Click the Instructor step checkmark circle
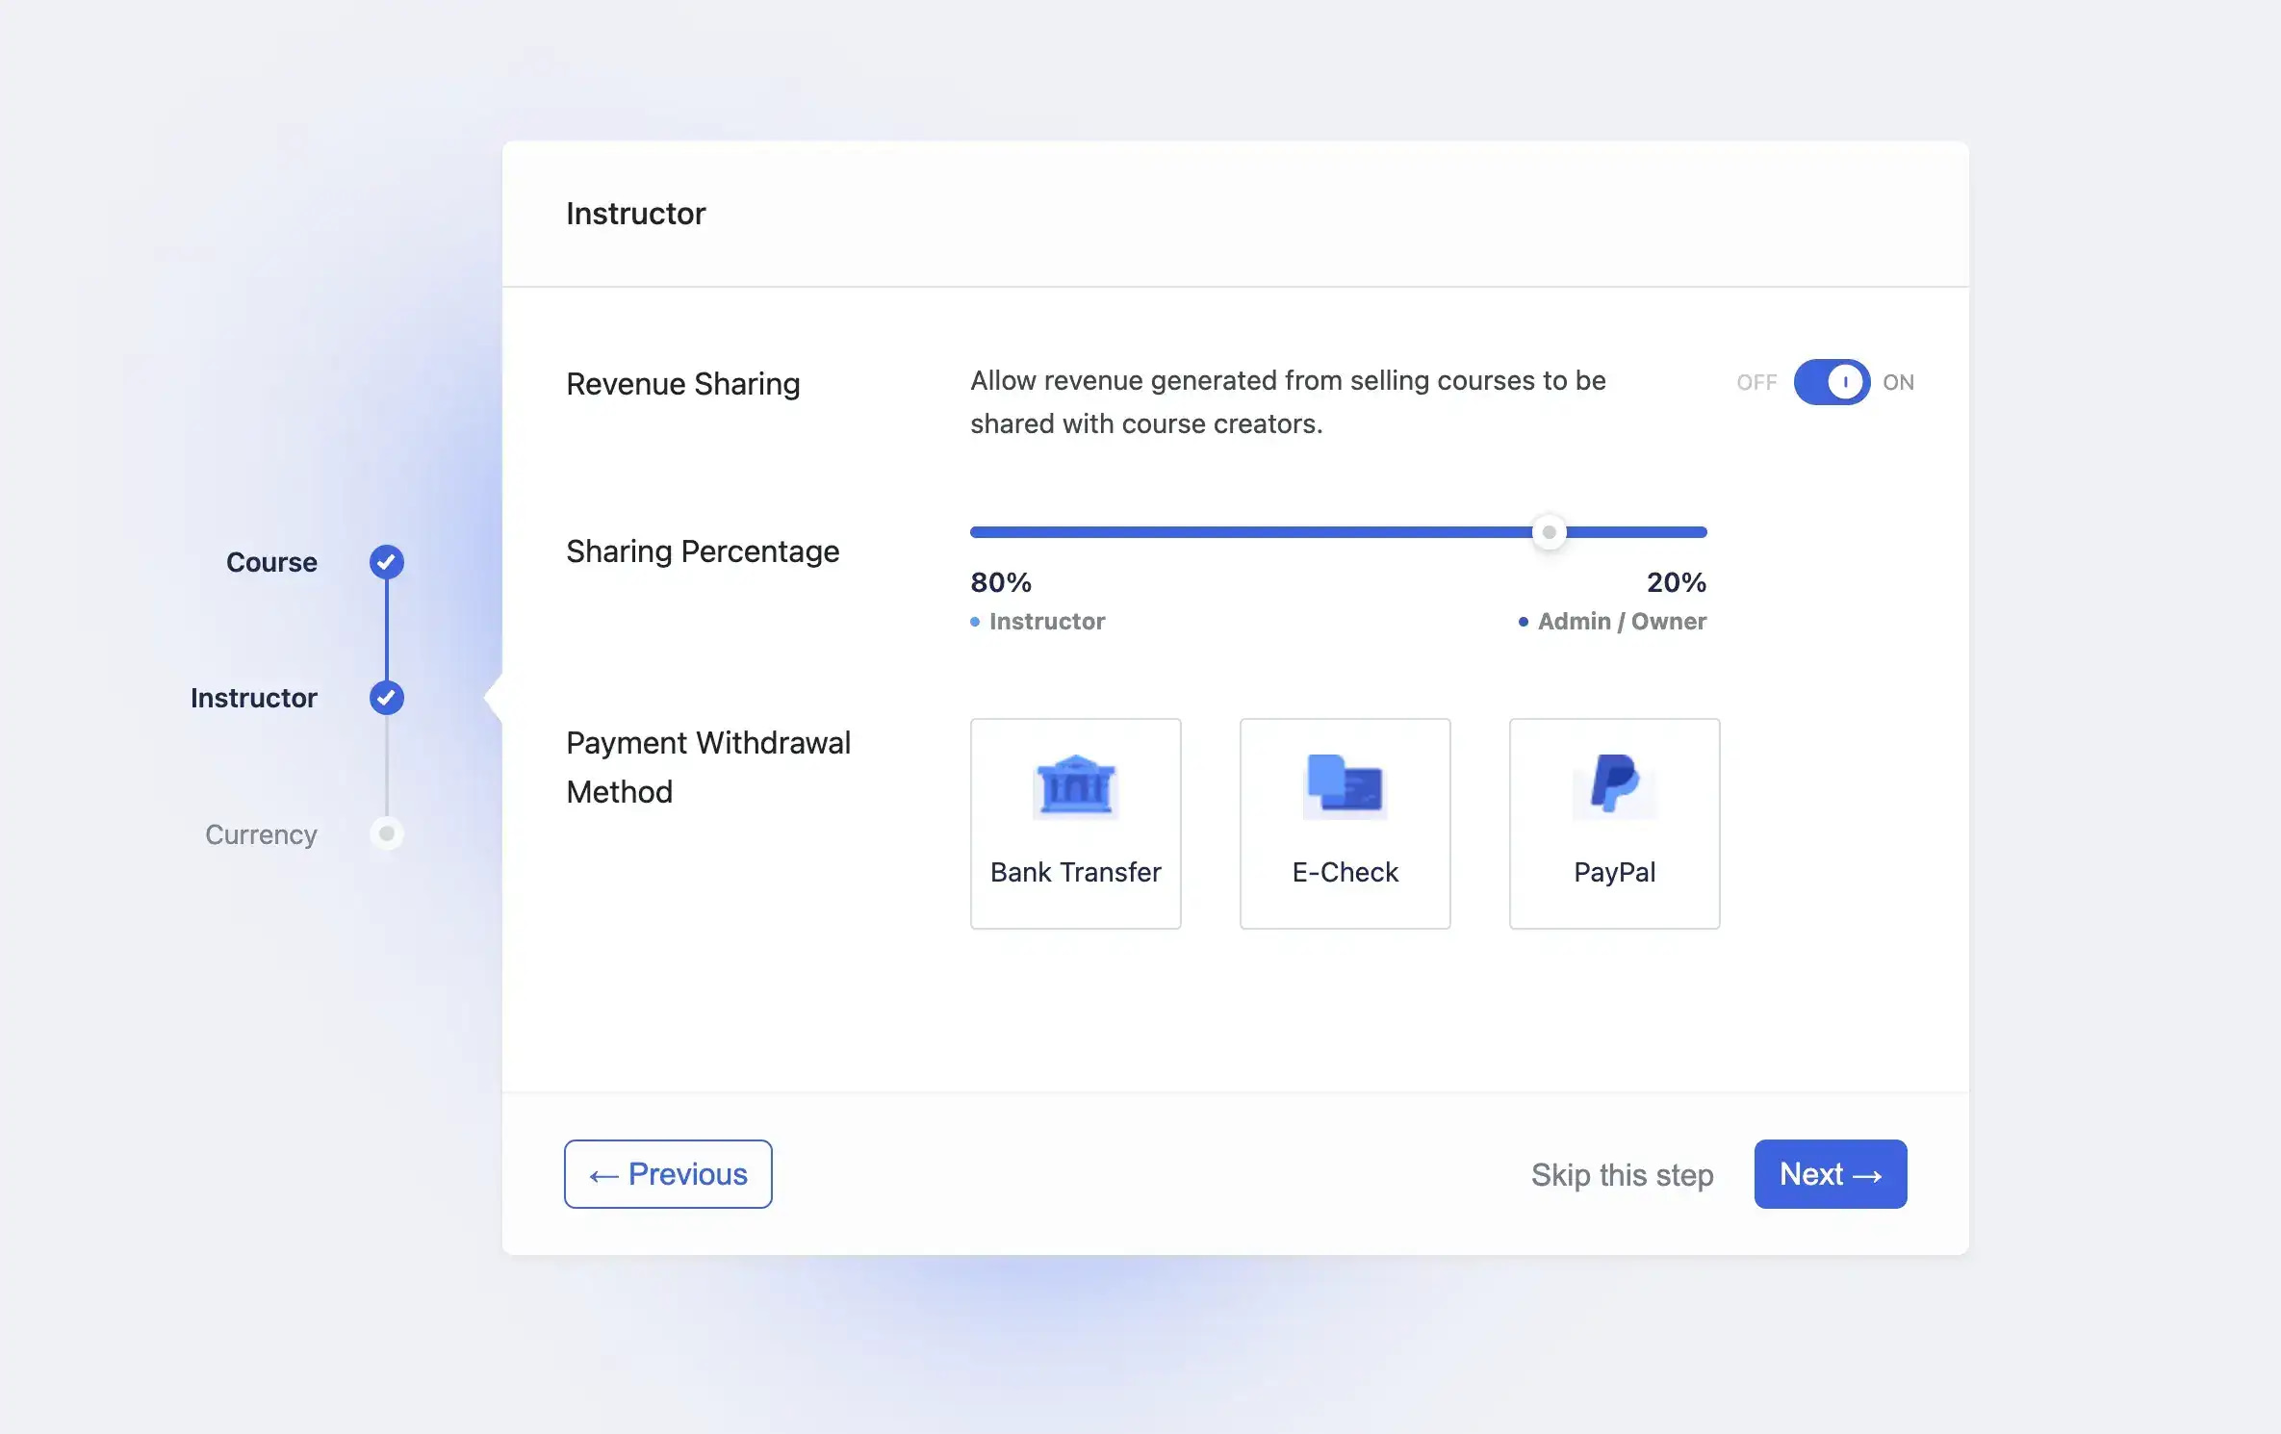Screen dimensions: 2281x1434 [x=387, y=698]
